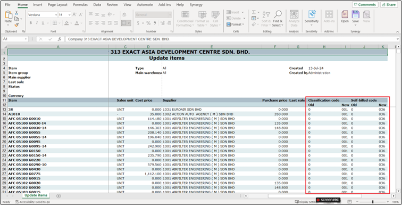Click the Synergy Open icon
The width and height of the screenshot is (402, 205).
pyautogui.click(x=345, y=14)
